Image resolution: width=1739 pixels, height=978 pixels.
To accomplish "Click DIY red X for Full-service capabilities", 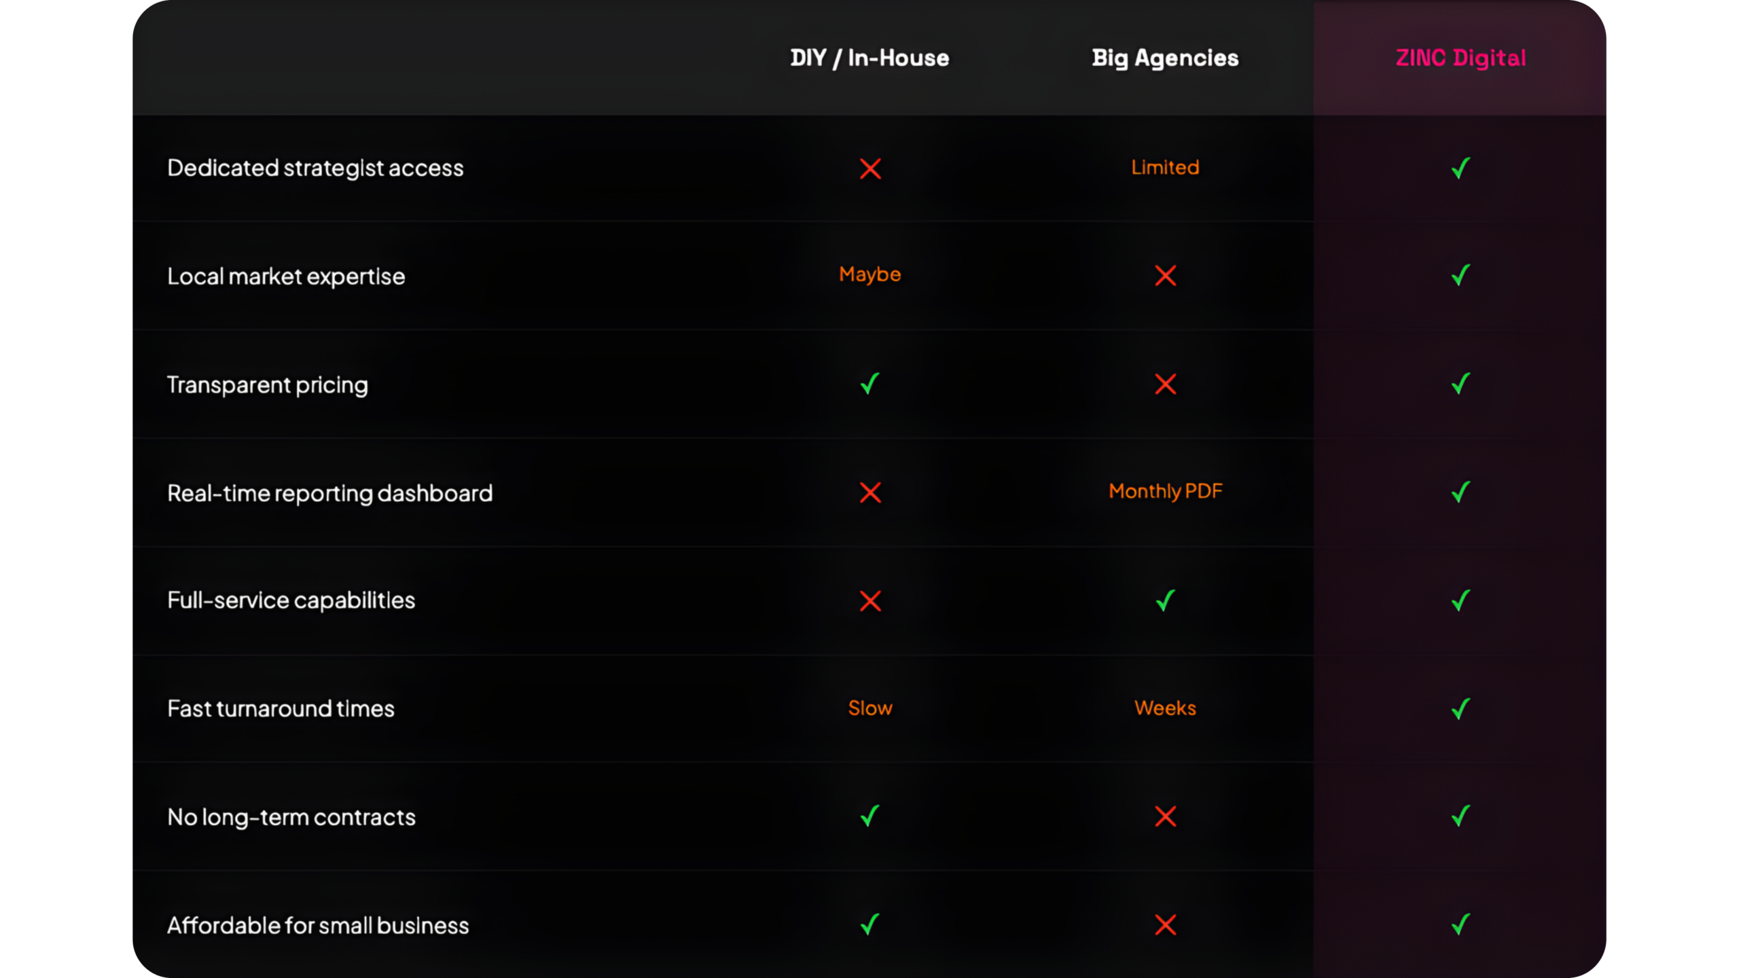I will click(870, 601).
